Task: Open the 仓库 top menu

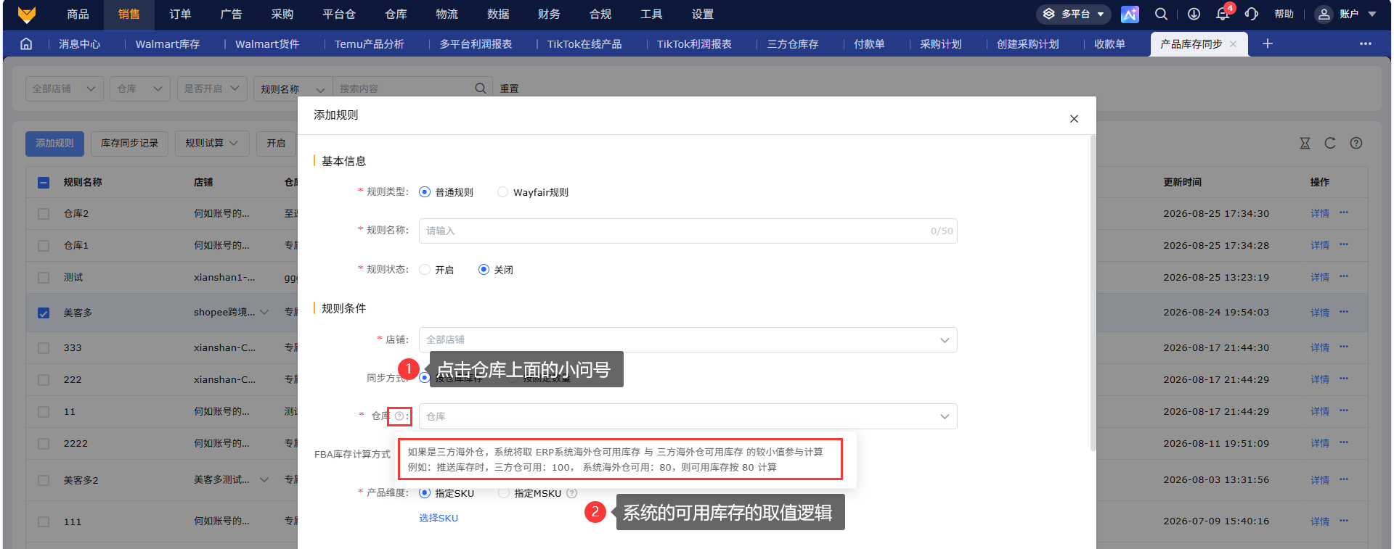Action: (x=396, y=14)
